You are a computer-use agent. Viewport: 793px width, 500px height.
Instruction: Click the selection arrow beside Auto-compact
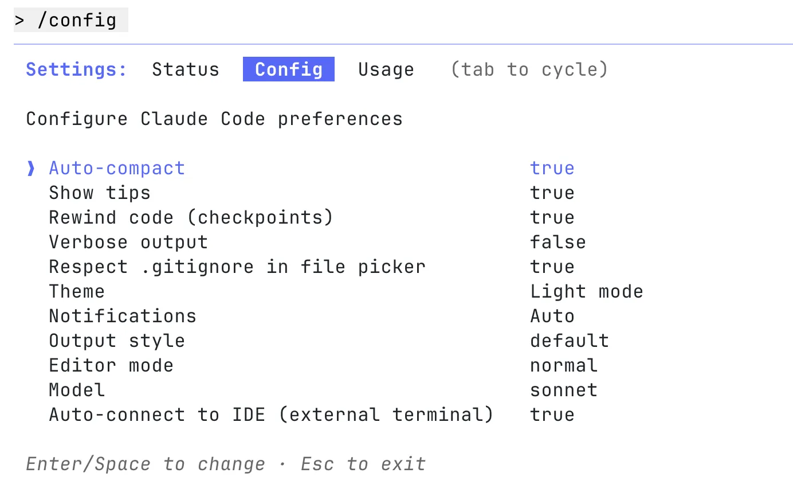pos(30,168)
